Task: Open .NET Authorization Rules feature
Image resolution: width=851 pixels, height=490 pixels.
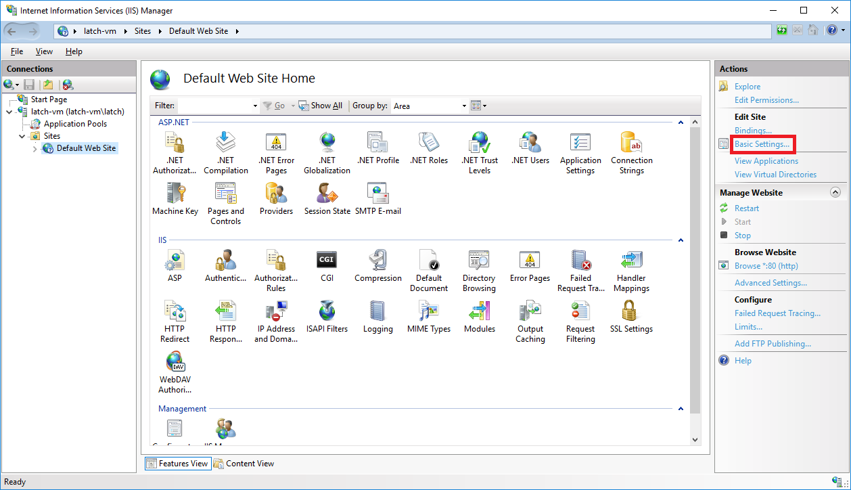Action: 175,153
